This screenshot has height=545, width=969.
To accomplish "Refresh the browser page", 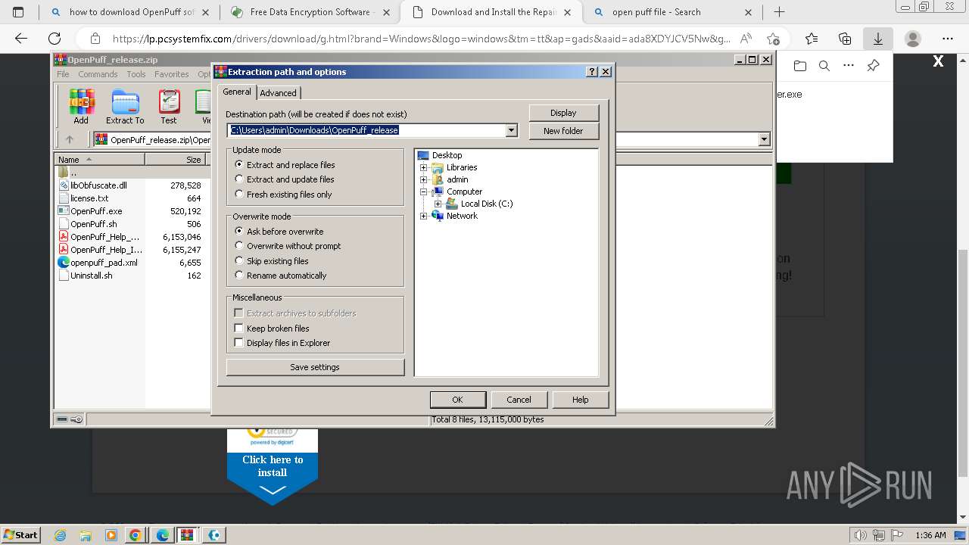I will [55, 39].
